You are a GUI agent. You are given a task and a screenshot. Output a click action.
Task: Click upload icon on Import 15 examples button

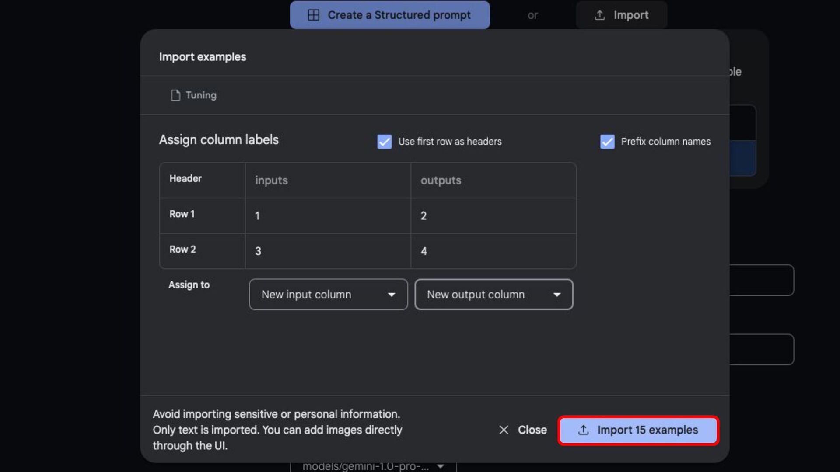[583, 430]
